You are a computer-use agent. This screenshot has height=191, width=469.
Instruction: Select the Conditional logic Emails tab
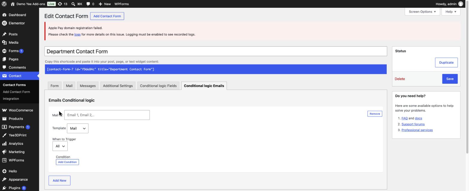pyautogui.click(x=204, y=86)
